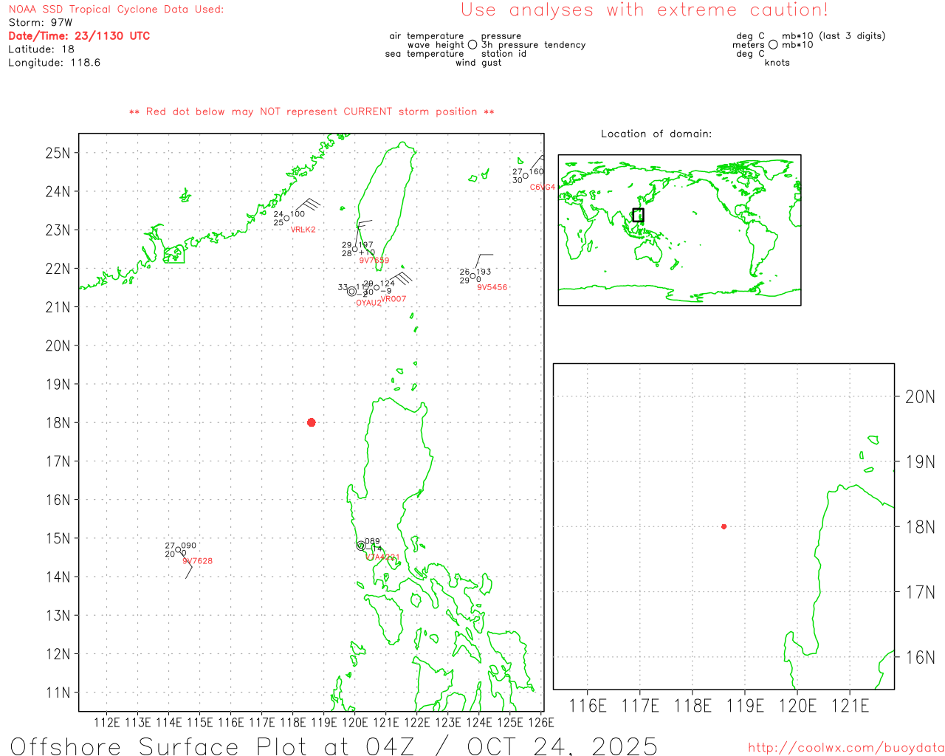Open the coolwx.com buoydata link
This screenshot has width=945, height=756.
(x=845, y=748)
